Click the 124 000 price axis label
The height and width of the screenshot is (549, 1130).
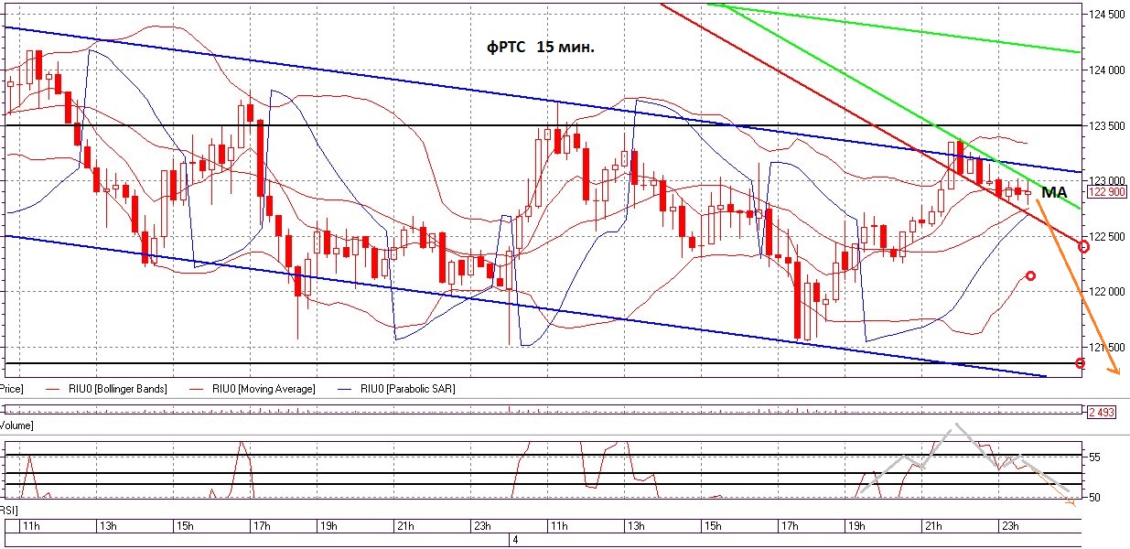1108,70
